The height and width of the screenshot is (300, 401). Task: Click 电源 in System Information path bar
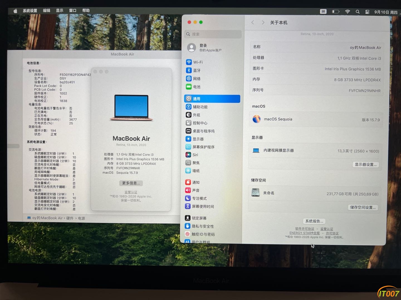coord(82,218)
